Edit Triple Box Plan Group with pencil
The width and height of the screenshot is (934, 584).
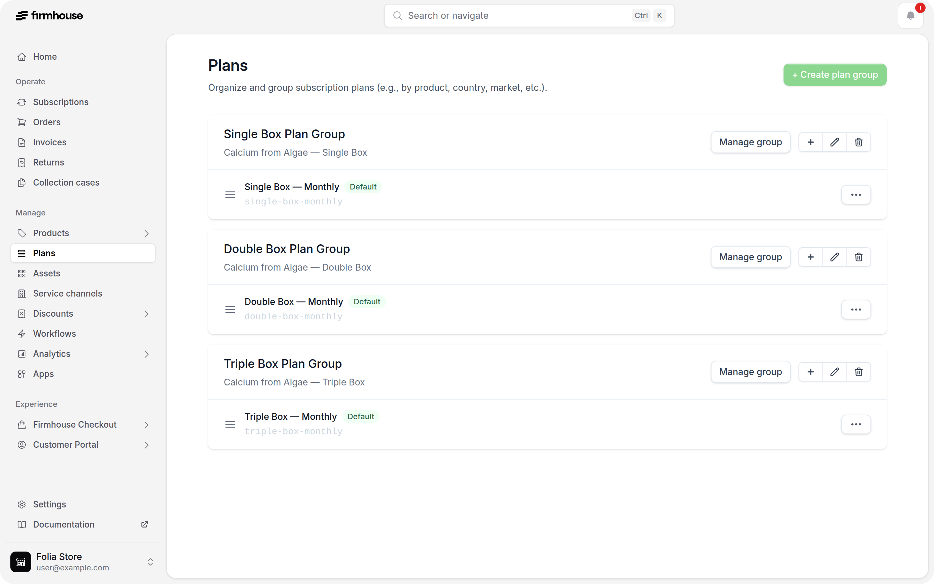[834, 371]
